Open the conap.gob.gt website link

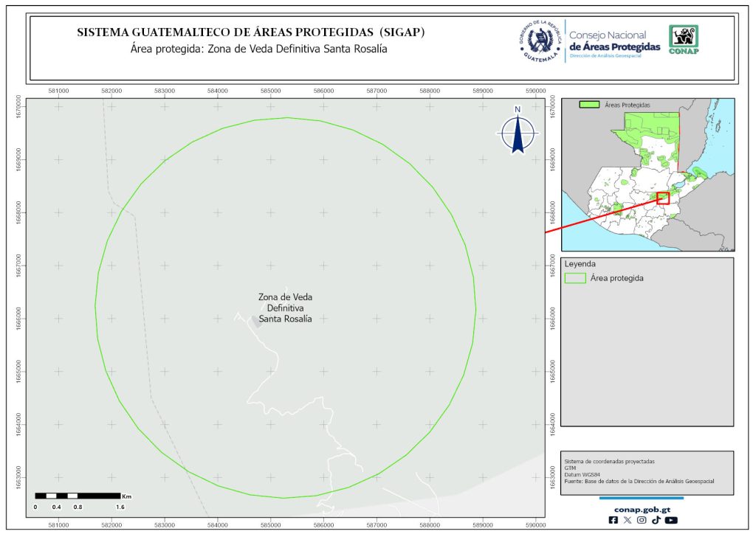point(641,508)
